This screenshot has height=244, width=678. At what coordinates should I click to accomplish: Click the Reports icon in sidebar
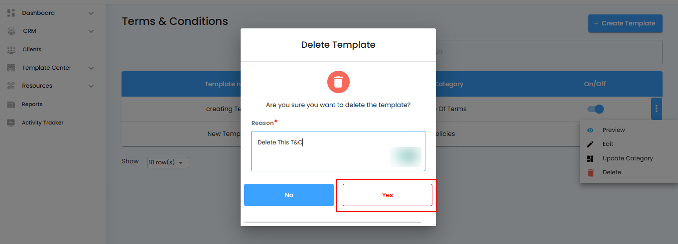coord(11,105)
